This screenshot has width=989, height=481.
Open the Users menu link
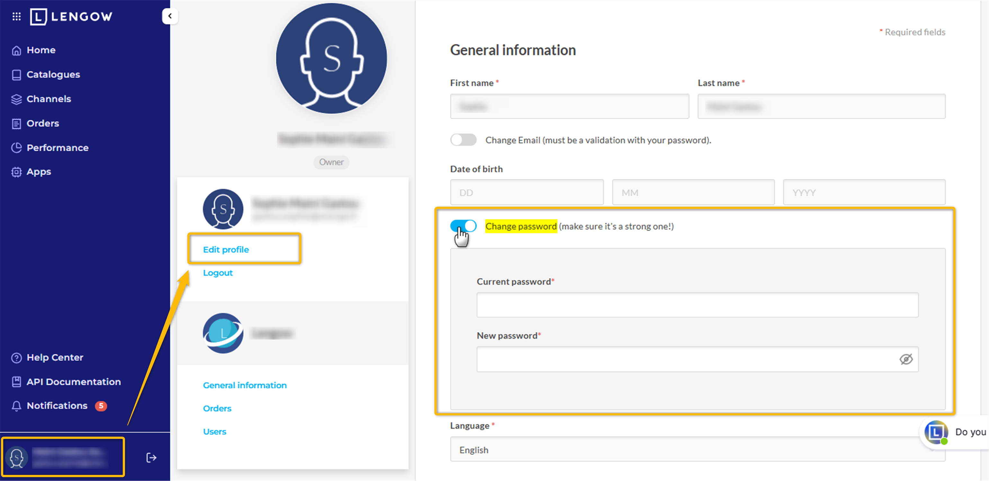coord(214,431)
